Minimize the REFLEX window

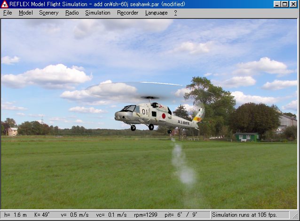point(277,4)
